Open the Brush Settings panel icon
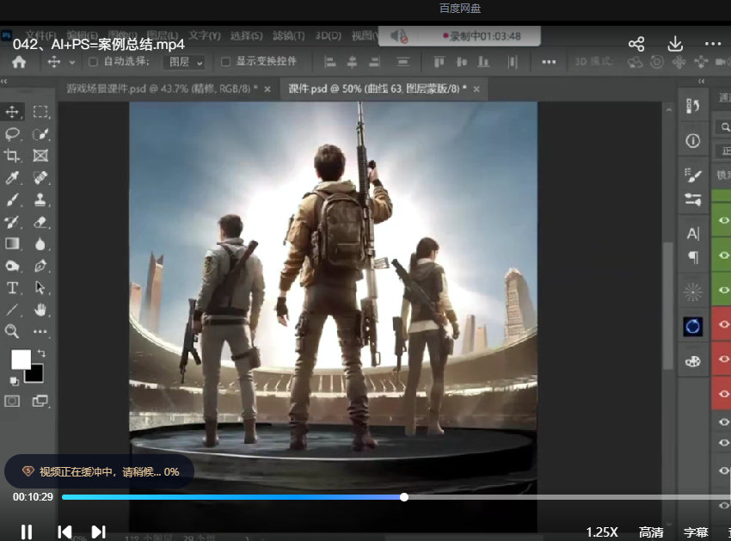 point(693,175)
